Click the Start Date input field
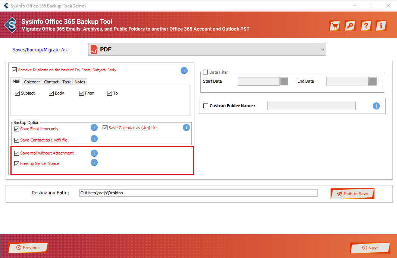This screenshot has height=258, width=397. [259, 82]
